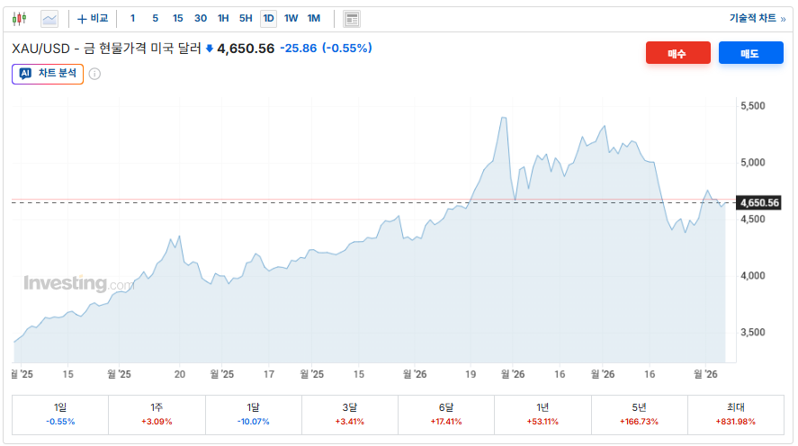Select the 1D daily interval
Screen dimensions: 798x446
[x=268, y=18]
